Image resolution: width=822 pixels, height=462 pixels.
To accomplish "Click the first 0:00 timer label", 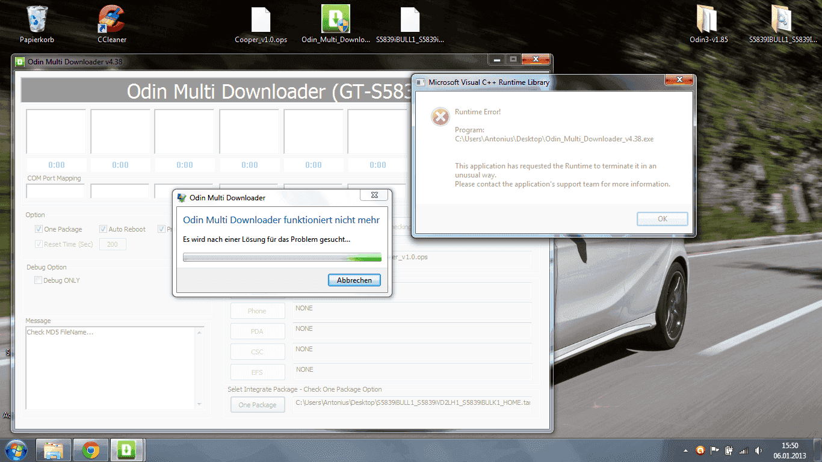I will [56, 165].
